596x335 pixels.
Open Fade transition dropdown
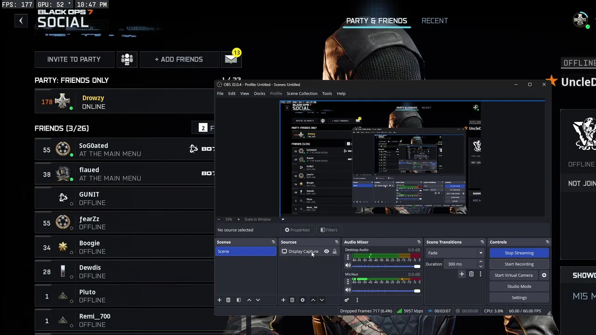coord(455,253)
